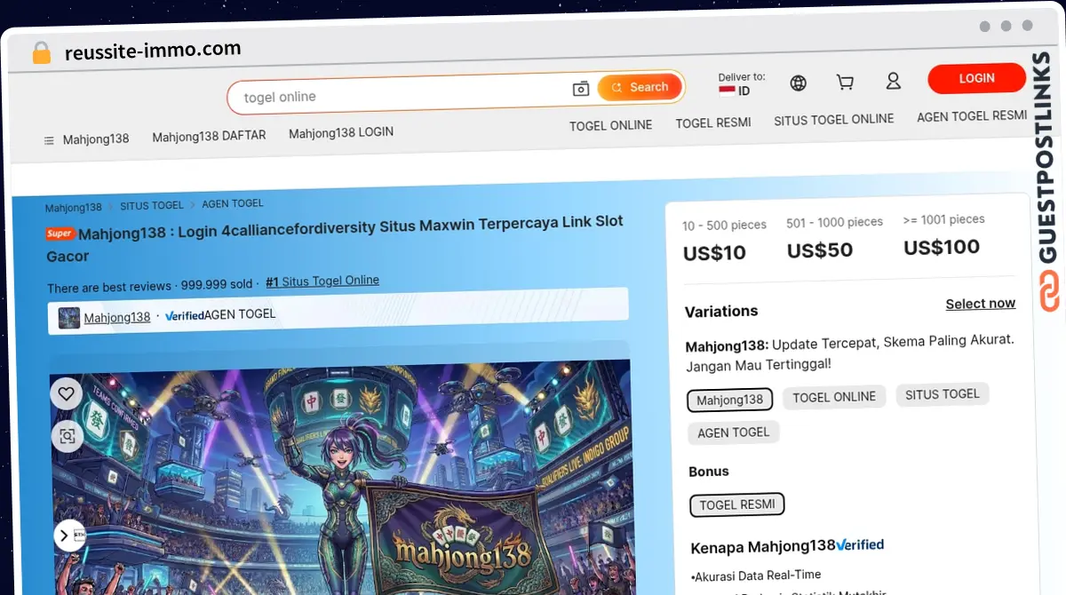The height and width of the screenshot is (595, 1066).
Task: Open the user account icon
Action: (x=894, y=81)
